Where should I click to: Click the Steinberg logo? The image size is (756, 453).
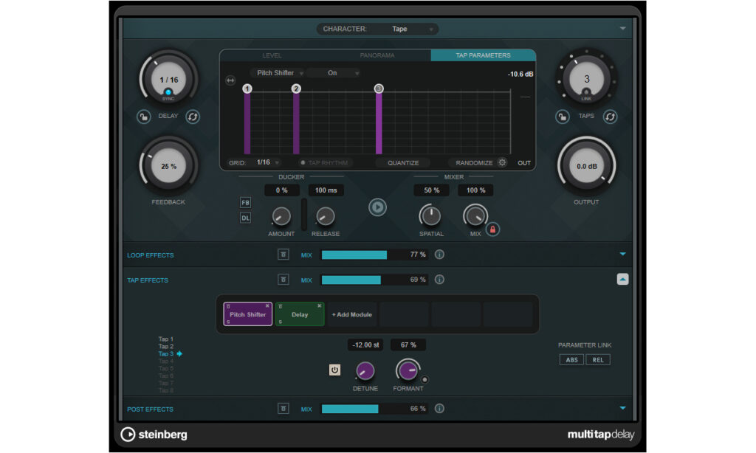click(x=154, y=435)
